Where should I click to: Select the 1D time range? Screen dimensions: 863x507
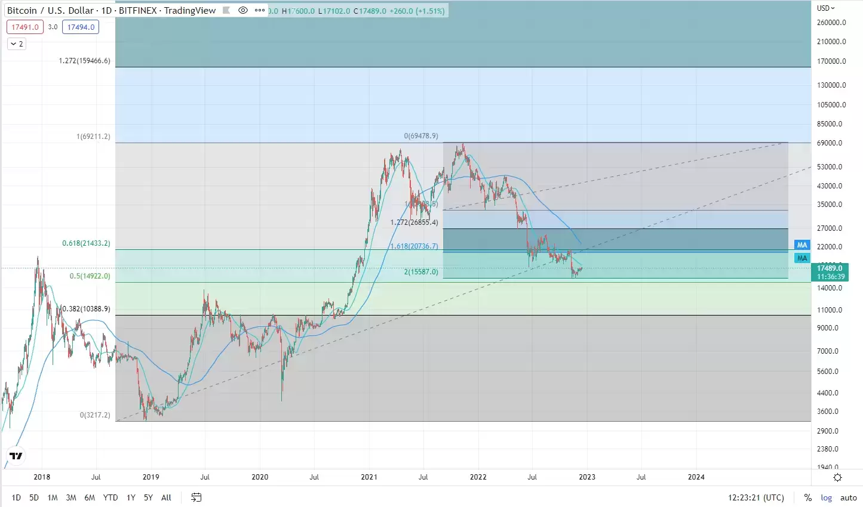pyautogui.click(x=16, y=497)
